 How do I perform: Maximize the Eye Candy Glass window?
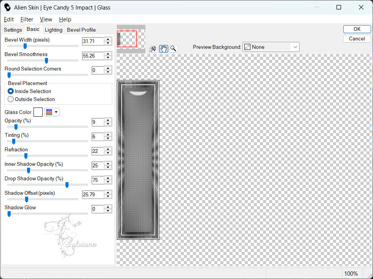pos(339,7)
